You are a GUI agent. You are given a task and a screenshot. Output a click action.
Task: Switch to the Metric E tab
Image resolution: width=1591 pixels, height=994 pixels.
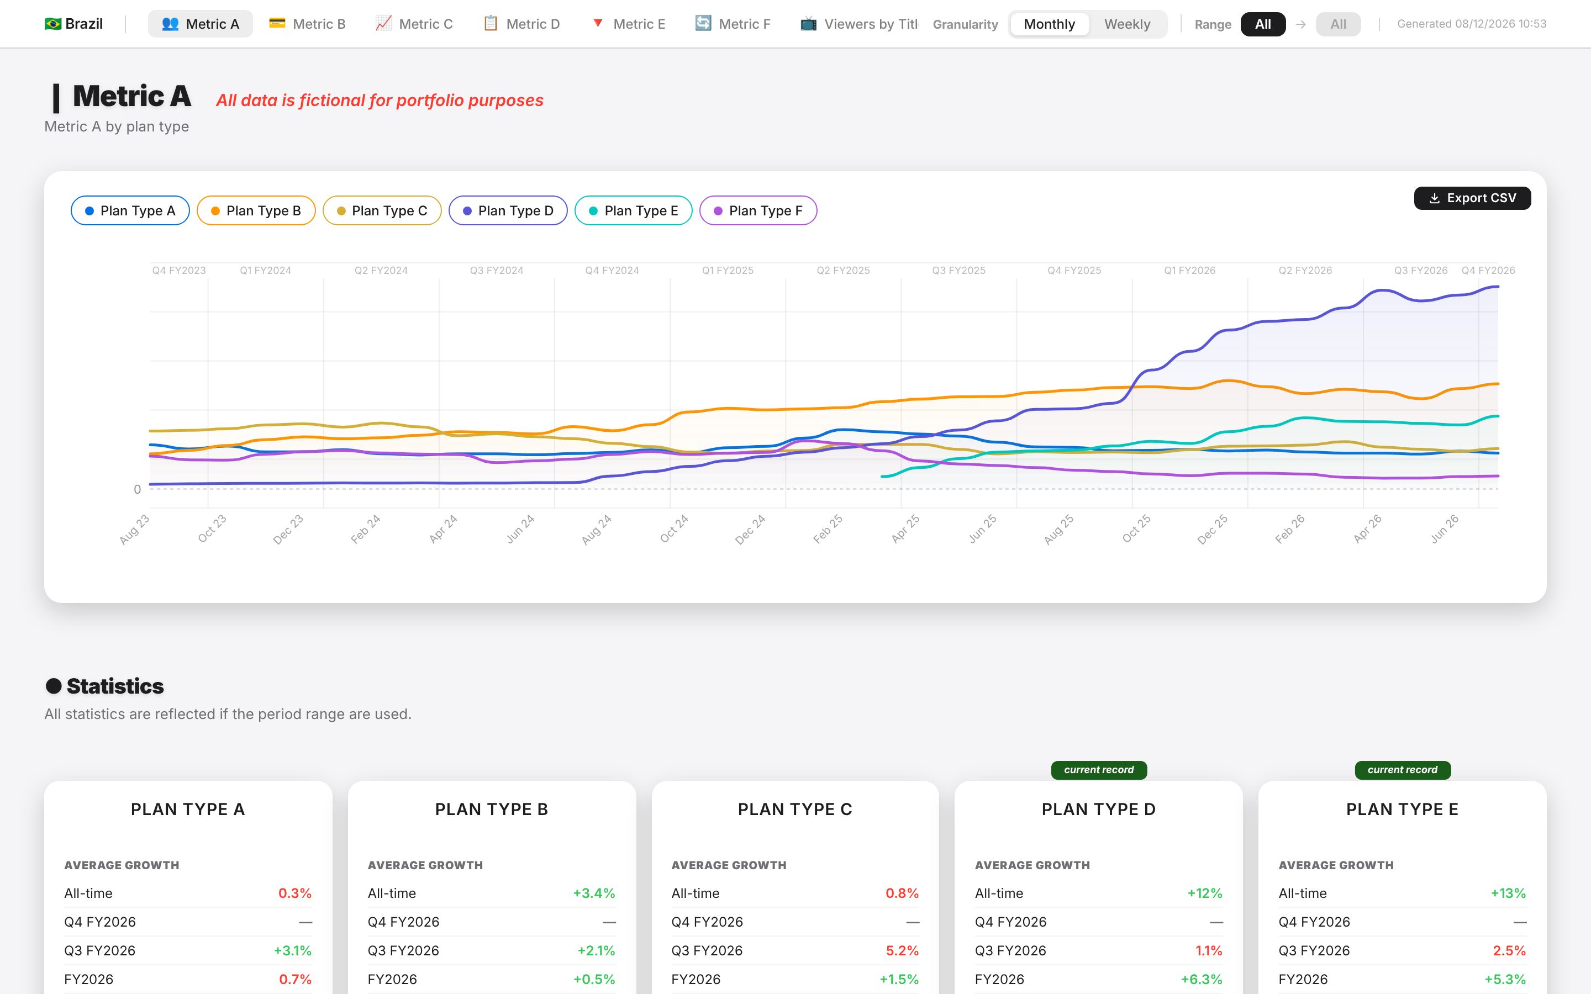628,24
